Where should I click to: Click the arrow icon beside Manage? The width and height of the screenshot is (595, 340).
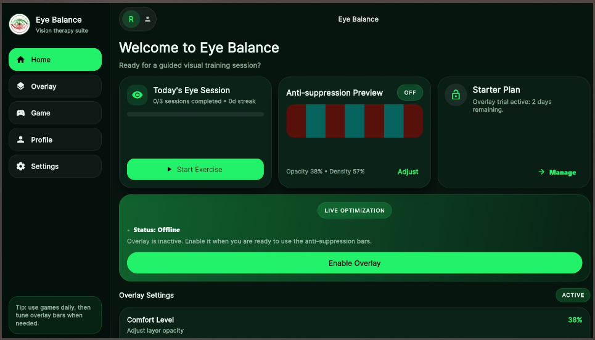click(541, 172)
